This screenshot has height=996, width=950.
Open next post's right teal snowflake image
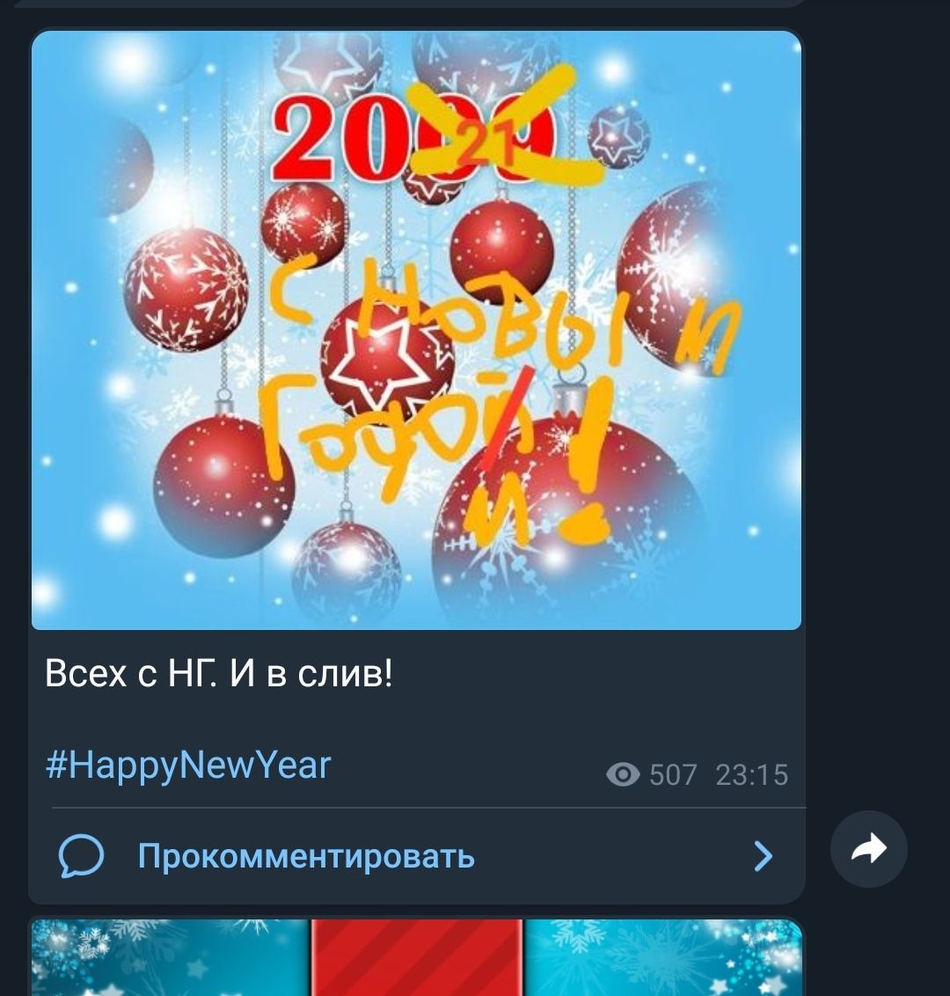[663, 957]
